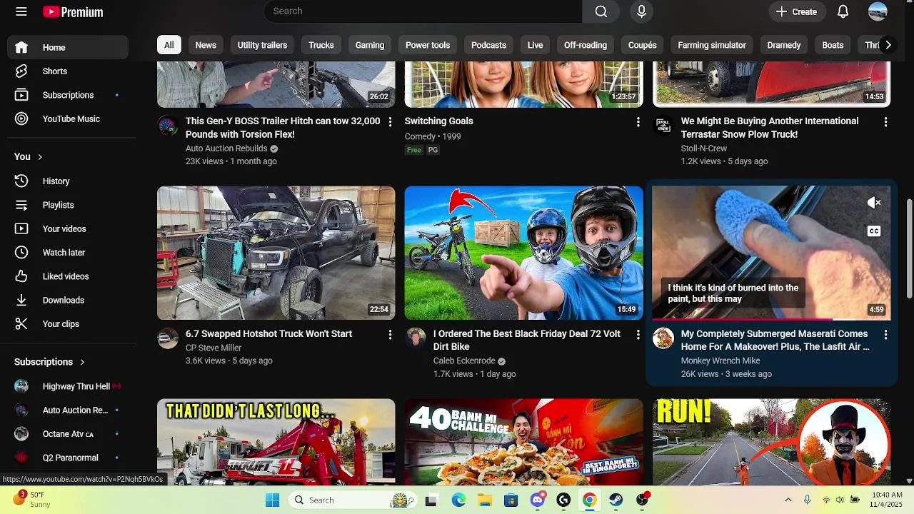Open Windows Start menu
This screenshot has width=914, height=514.
click(273, 500)
